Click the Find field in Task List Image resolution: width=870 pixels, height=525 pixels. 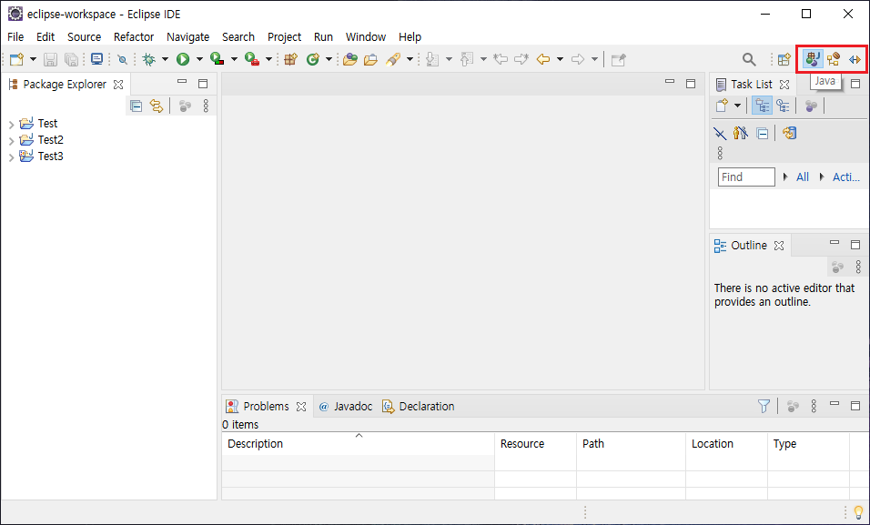tap(746, 177)
